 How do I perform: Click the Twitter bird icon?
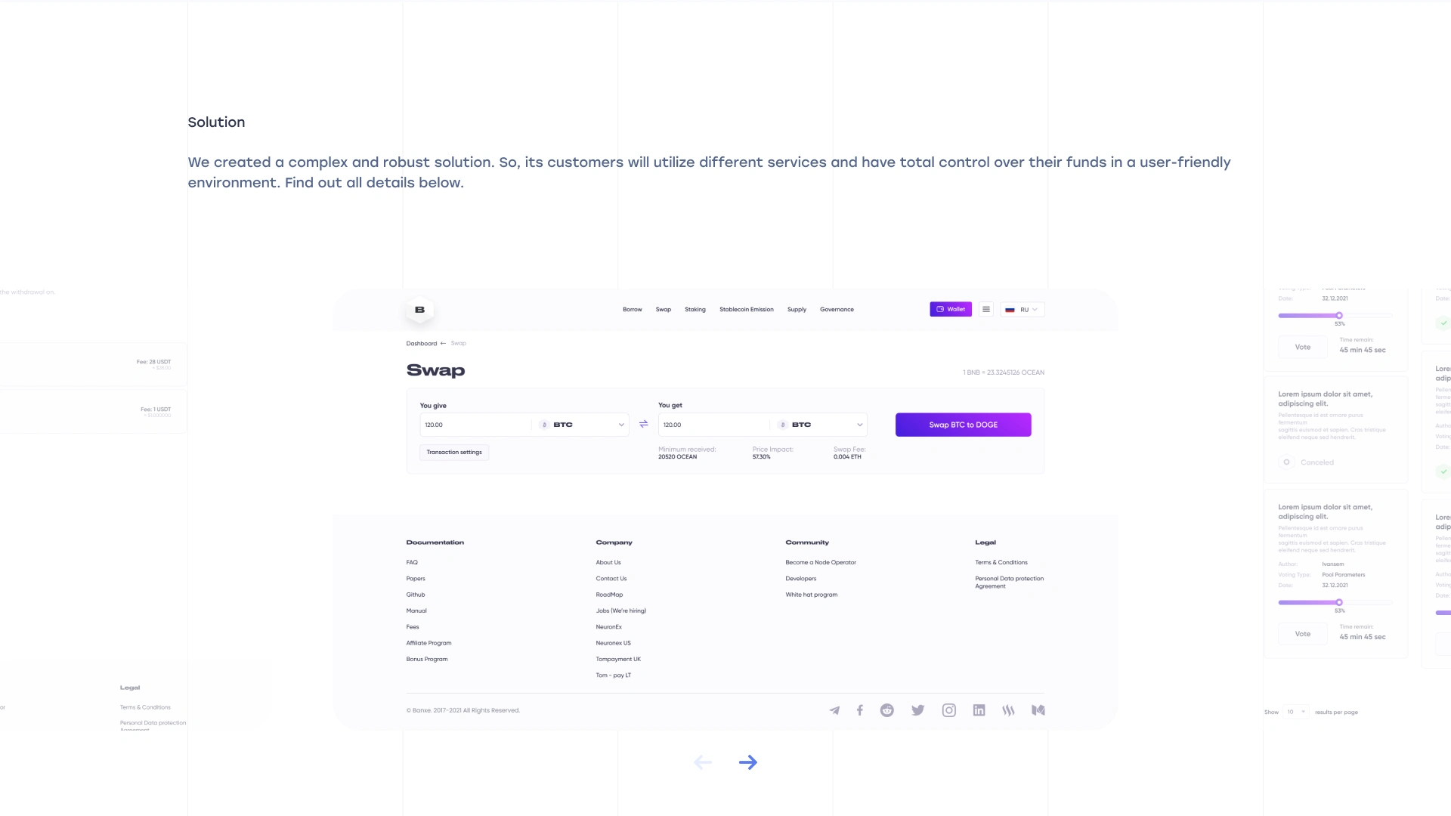point(917,710)
